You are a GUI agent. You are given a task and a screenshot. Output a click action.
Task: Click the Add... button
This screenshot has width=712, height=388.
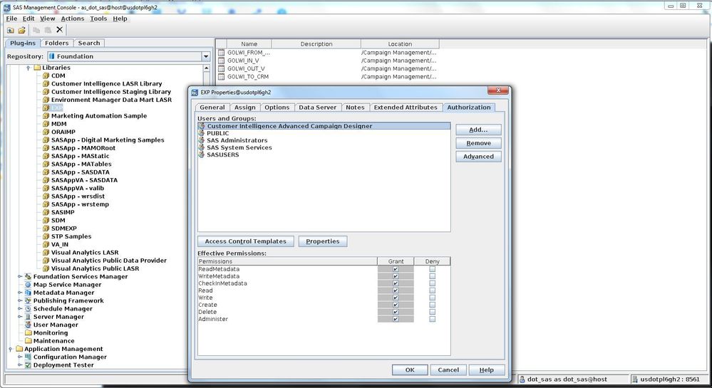pyautogui.click(x=478, y=130)
